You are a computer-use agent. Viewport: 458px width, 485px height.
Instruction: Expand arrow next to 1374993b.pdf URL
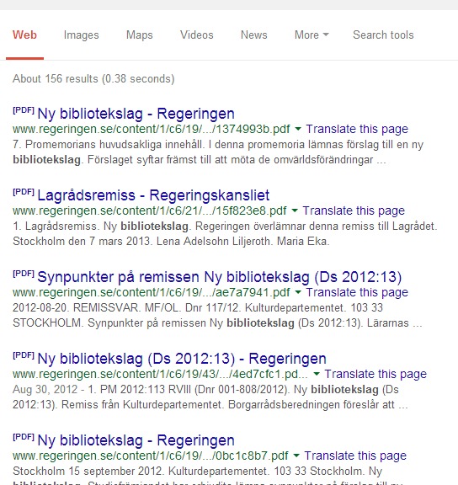click(298, 129)
